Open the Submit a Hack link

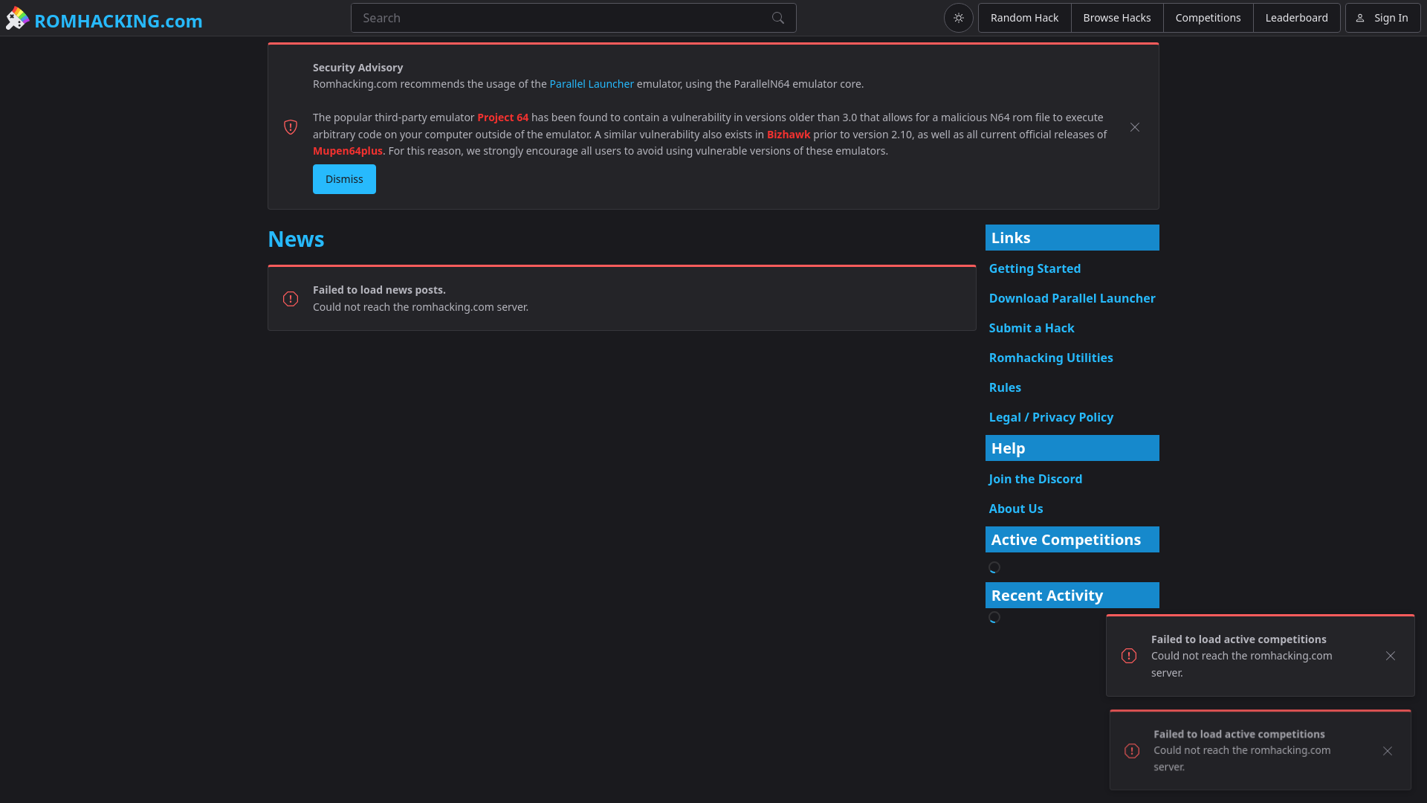[x=1032, y=328]
